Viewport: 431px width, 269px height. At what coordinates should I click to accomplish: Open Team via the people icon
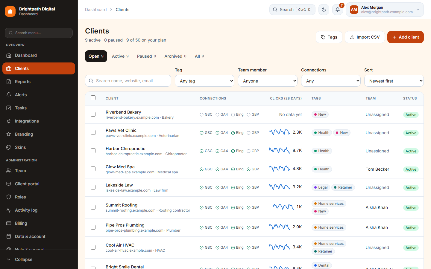[x=9, y=171]
